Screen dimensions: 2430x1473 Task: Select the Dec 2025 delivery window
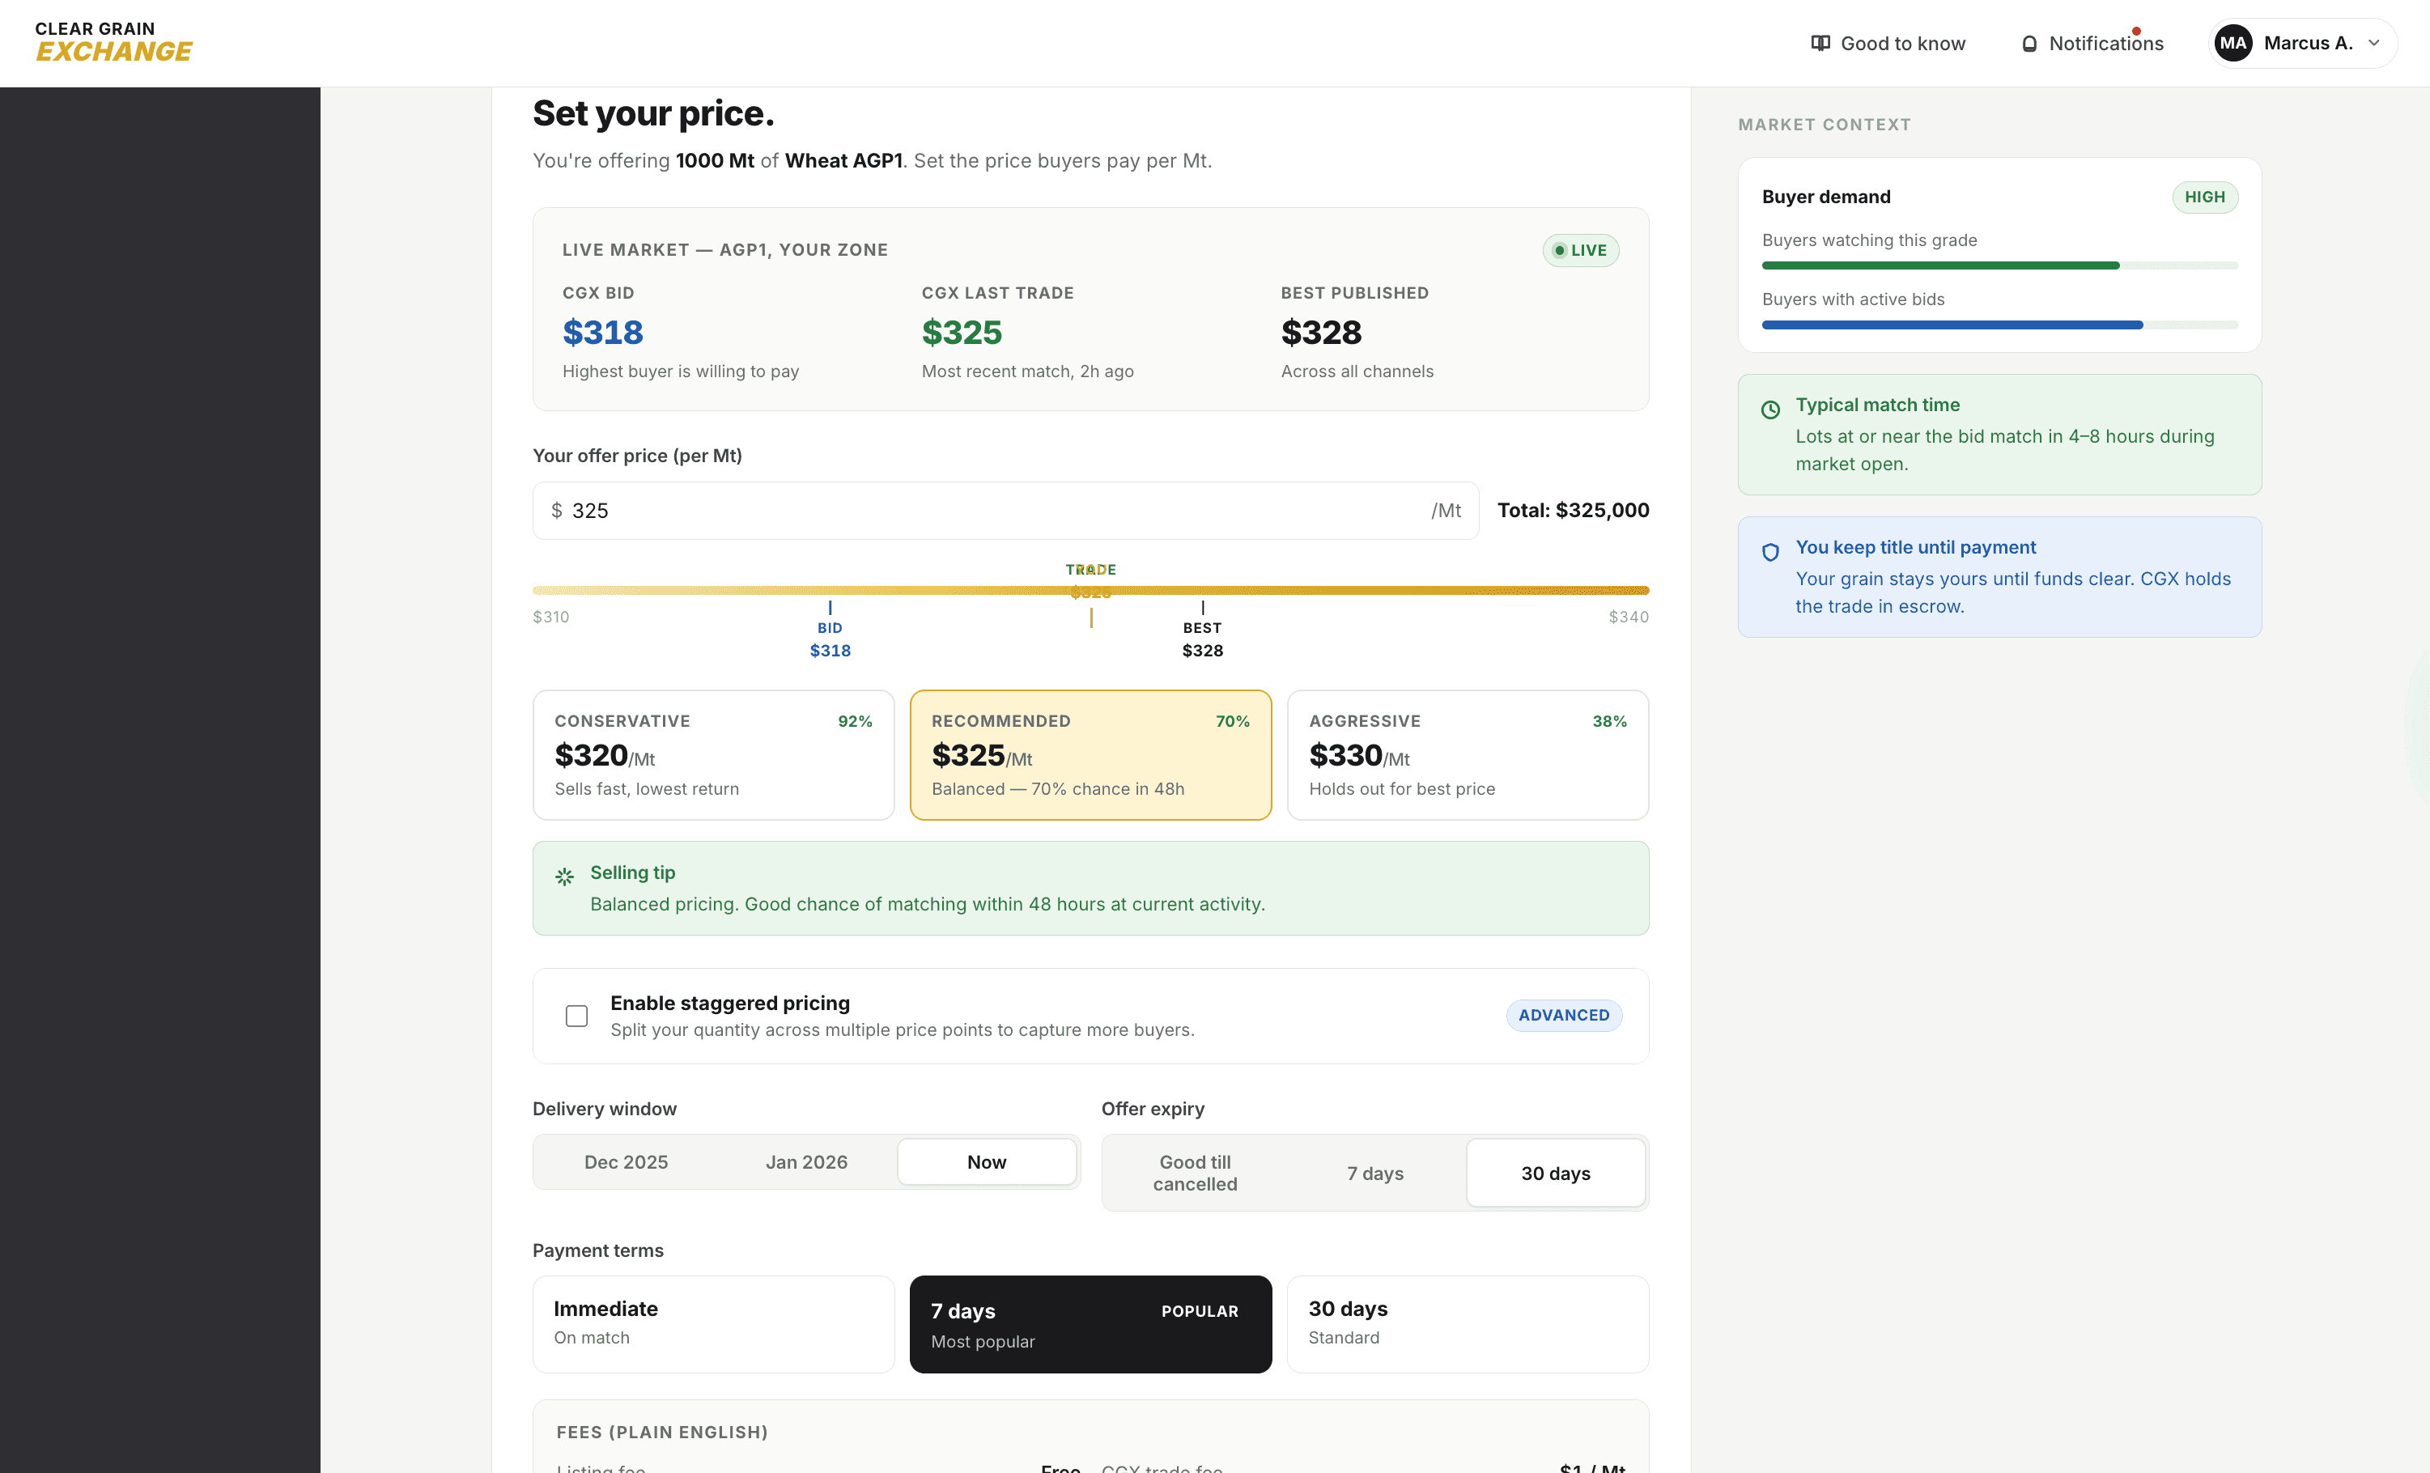coord(625,1161)
